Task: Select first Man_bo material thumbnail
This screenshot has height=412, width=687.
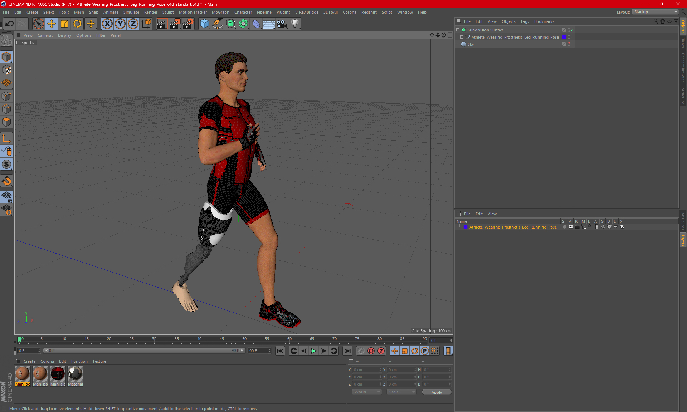Action: click(23, 376)
